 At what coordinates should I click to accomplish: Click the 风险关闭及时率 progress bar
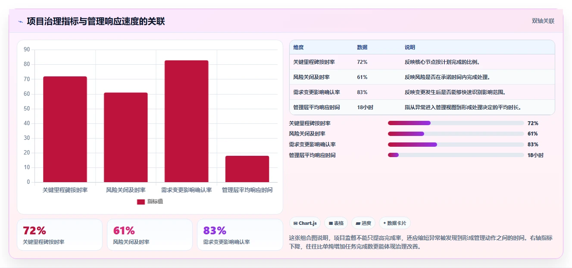456,134
